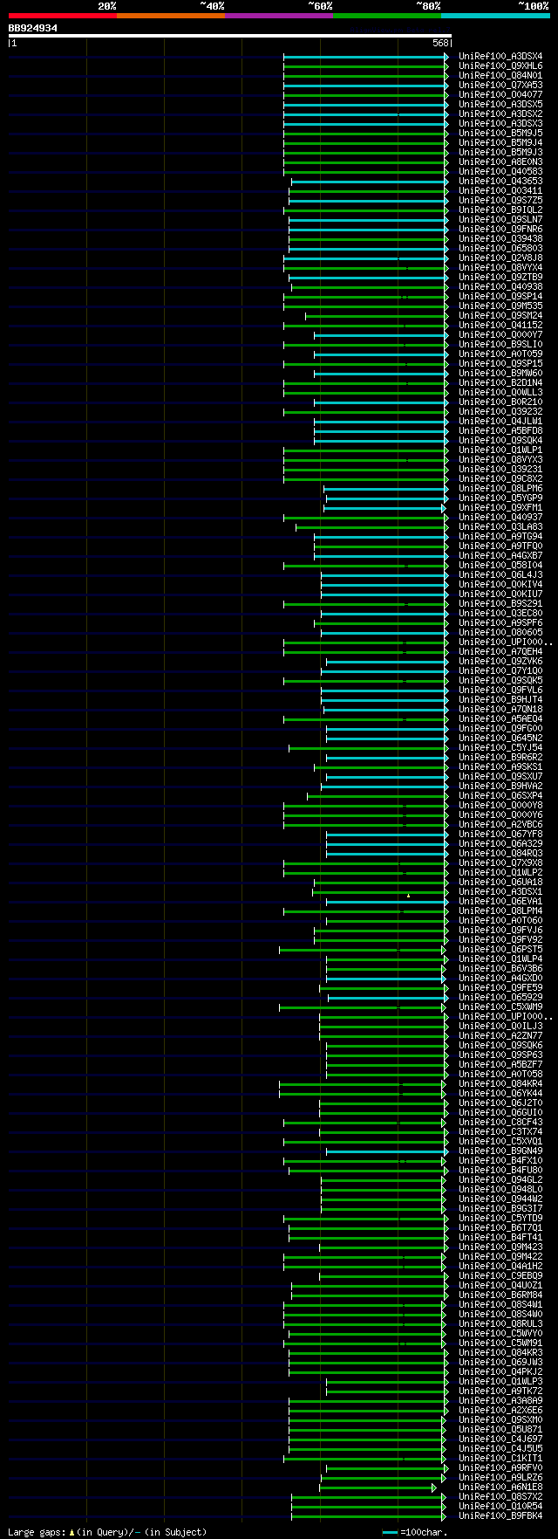Select the UniRef100_B4FT41 label
558x1539 pixels.
[500, 1238]
